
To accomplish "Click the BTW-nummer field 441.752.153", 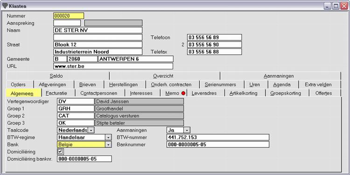I will (218, 137).
